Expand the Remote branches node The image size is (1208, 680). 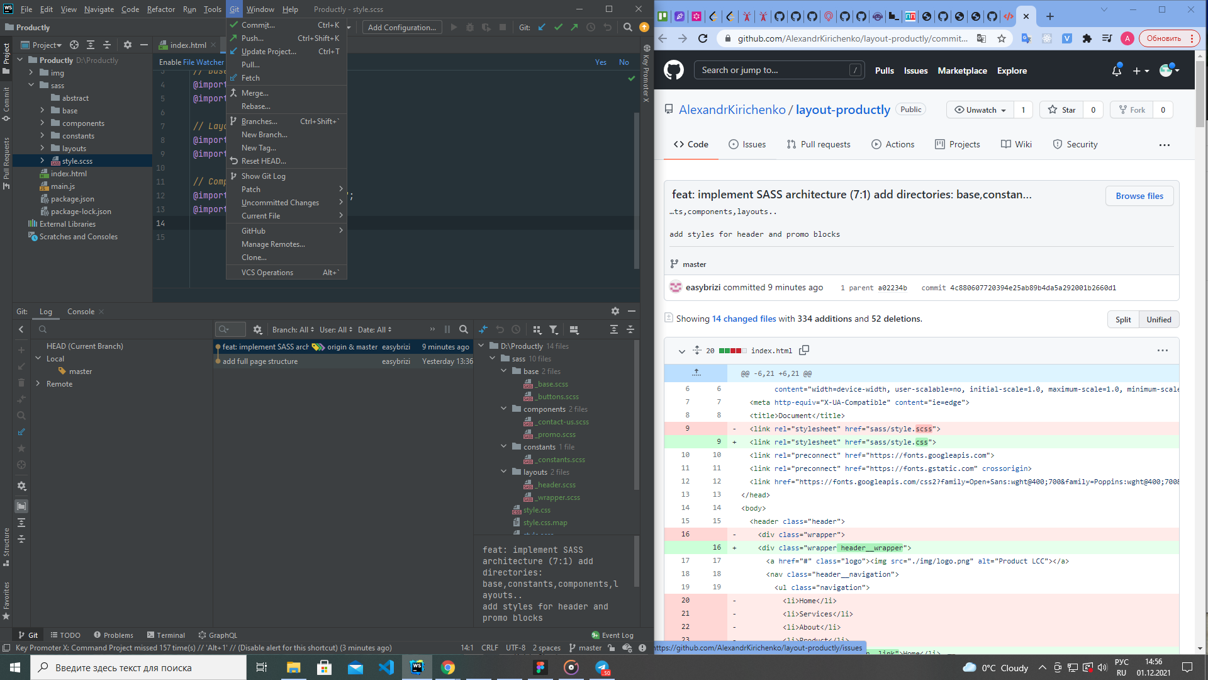[x=38, y=383]
